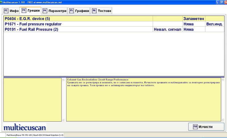
Task: Switch to the Грешки tab
Action: pos(30,11)
